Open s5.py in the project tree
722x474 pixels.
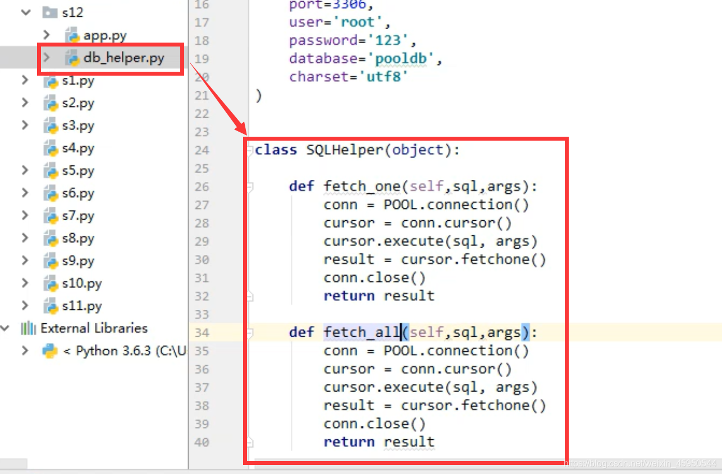point(78,171)
